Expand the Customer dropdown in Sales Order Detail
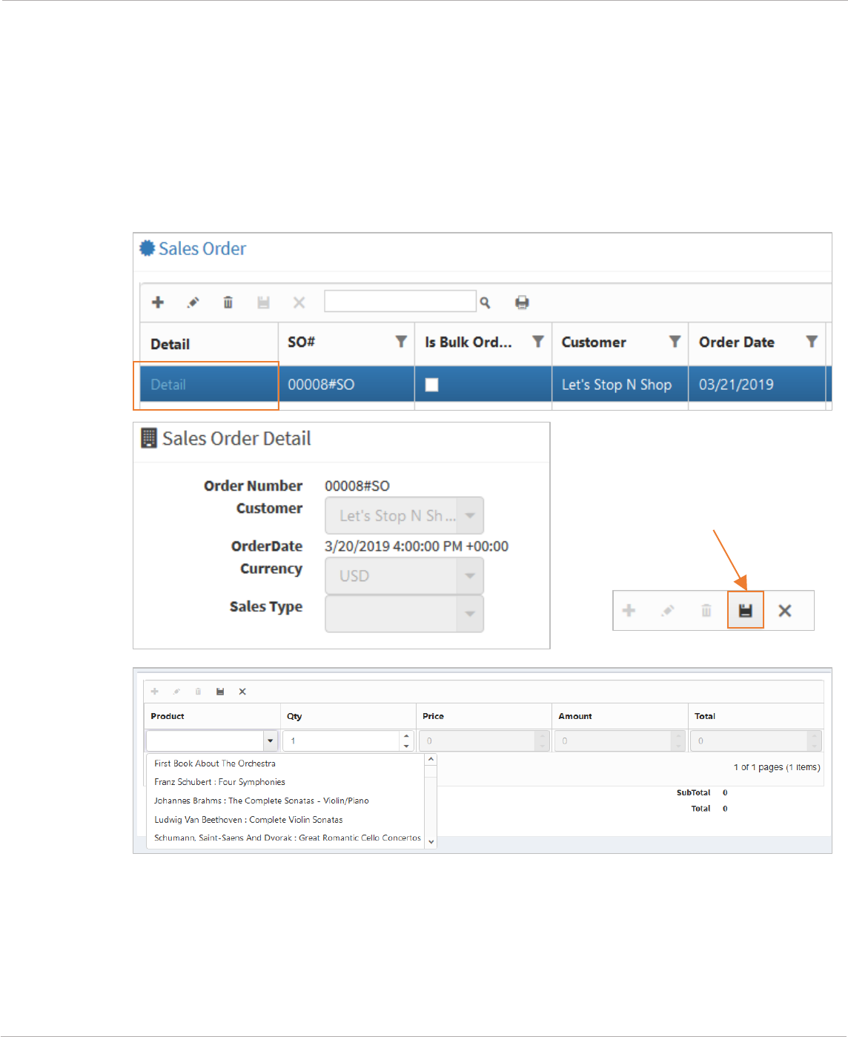Screen dimensions: 848x1037 point(470,516)
